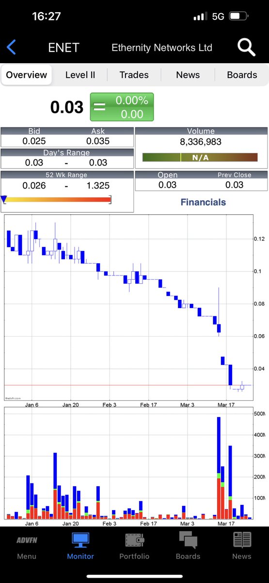Open the search magnifier icon
Screen dimensions: 269x583
(246, 47)
